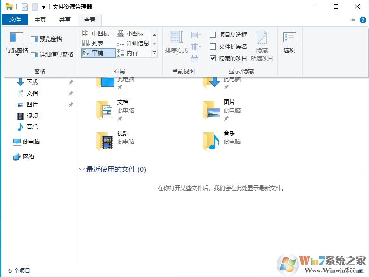The height and width of the screenshot is (277, 369).
Task: Expand the layout gallery more options
Action: [155, 53]
